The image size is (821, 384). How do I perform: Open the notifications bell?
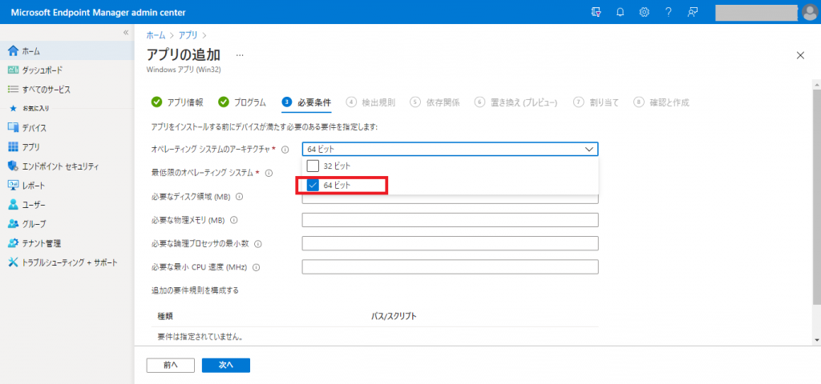(621, 12)
